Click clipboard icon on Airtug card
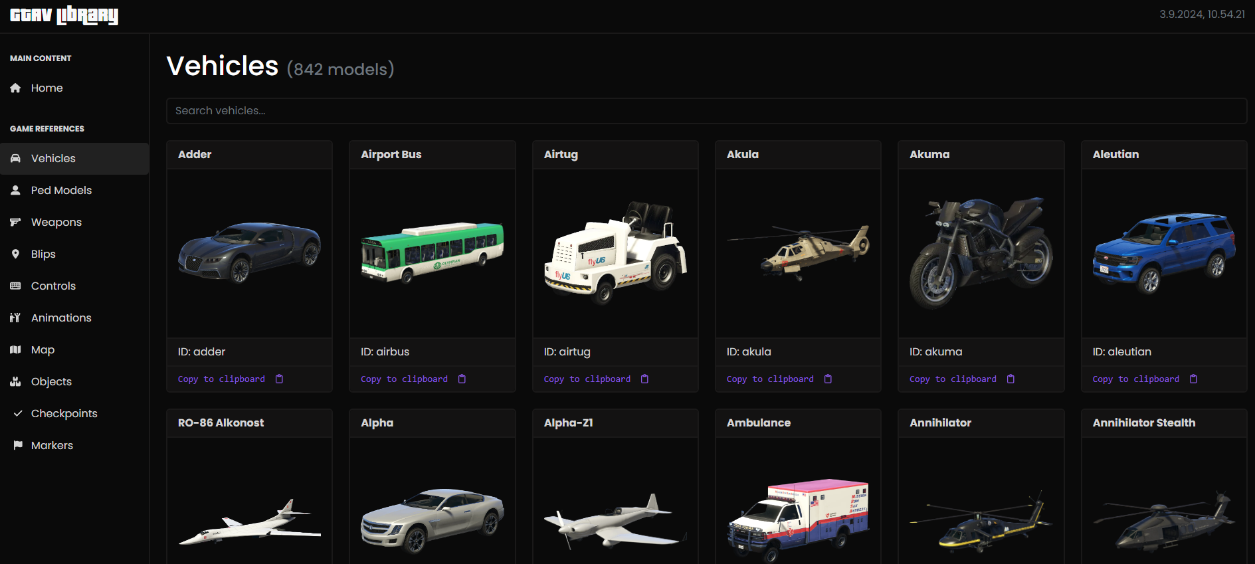 (644, 379)
